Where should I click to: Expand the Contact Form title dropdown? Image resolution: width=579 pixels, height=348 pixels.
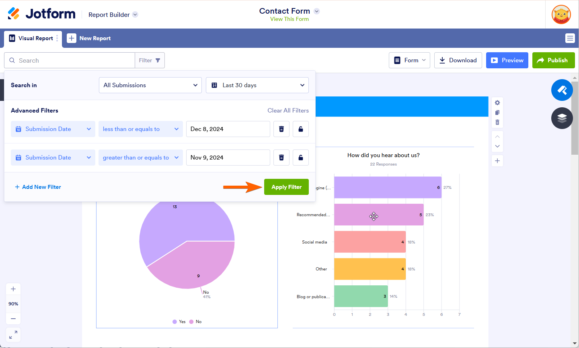click(x=317, y=11)
